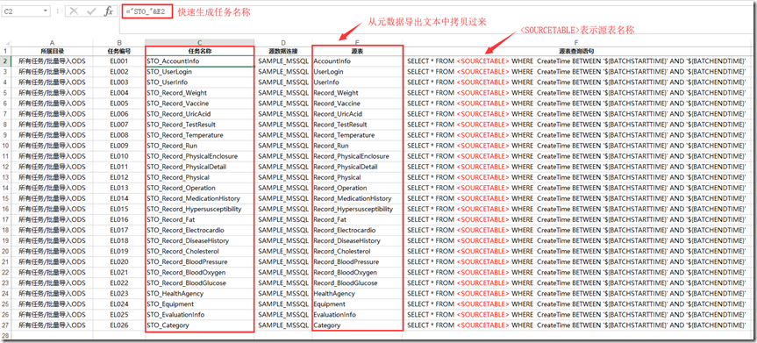Select row 27 header
Image resolution: width=757 pixels, height=343 pixels.
tap(5, 325)
